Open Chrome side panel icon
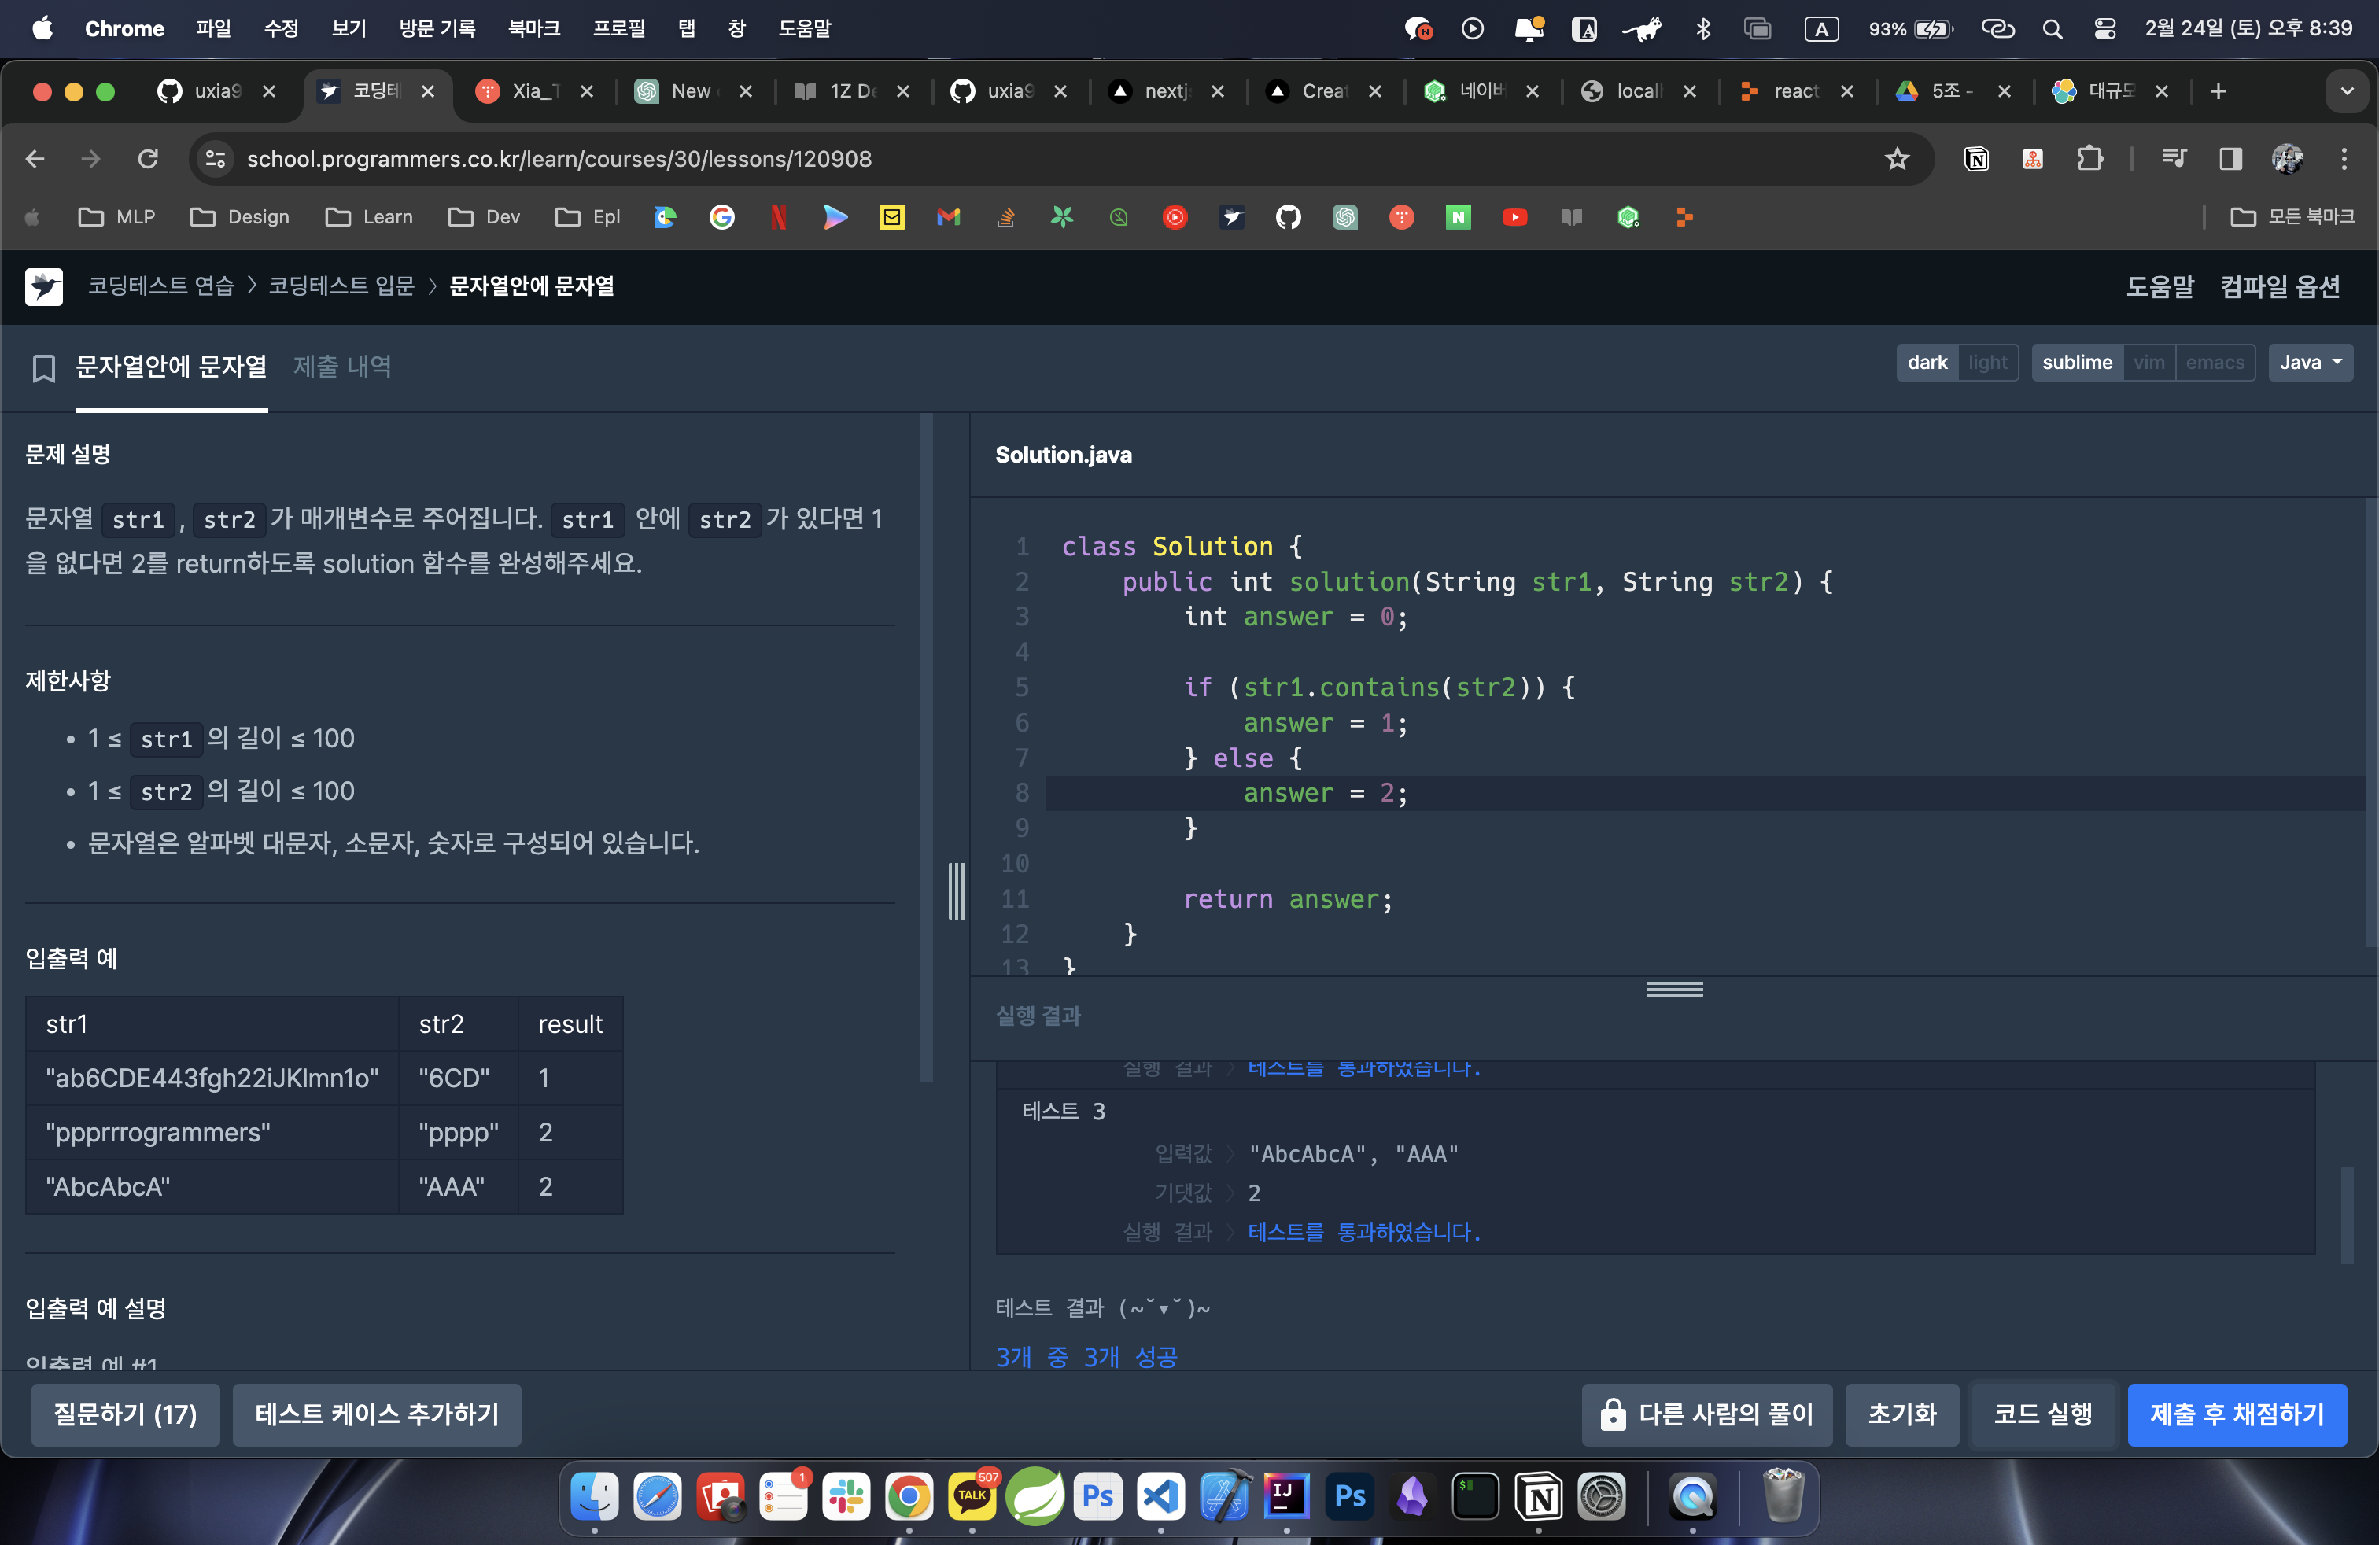The width and height of the screenshot is (2379, 1545). 2230,159
